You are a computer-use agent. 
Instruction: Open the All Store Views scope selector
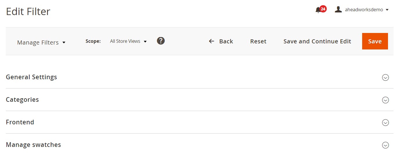pyautogui.click(x=128, y=41)
